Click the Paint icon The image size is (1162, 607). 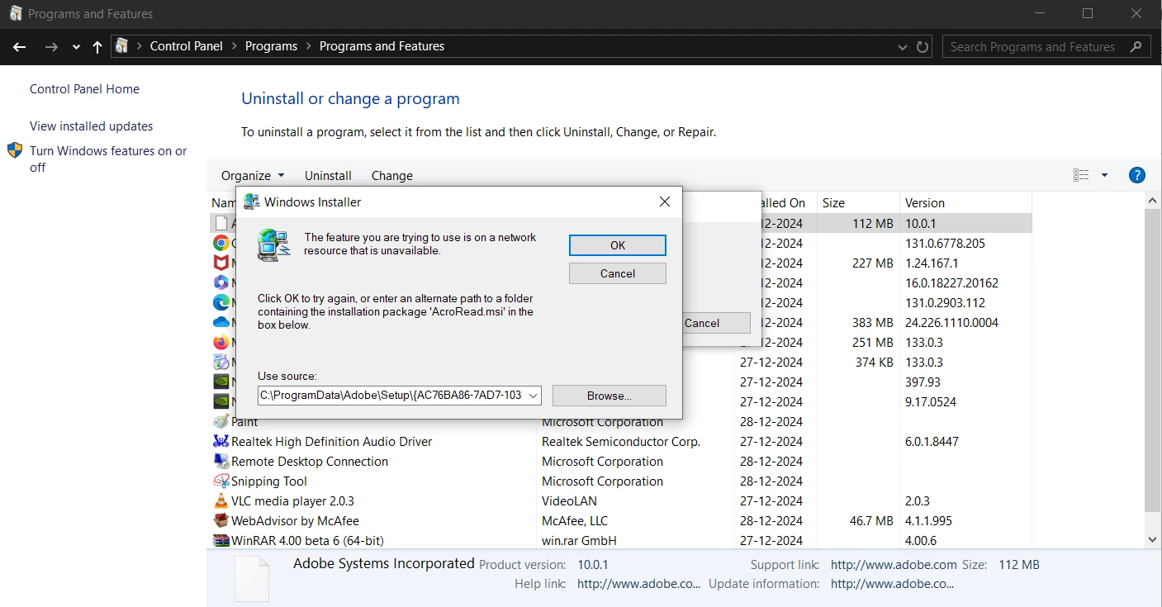(x=221, y=421)
